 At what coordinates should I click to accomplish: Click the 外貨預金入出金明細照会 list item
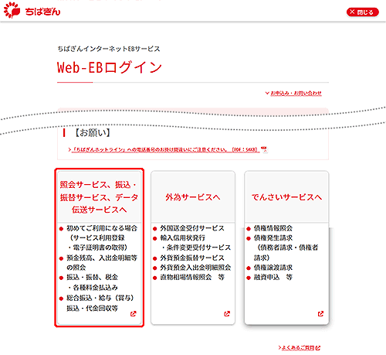[195, 268]
